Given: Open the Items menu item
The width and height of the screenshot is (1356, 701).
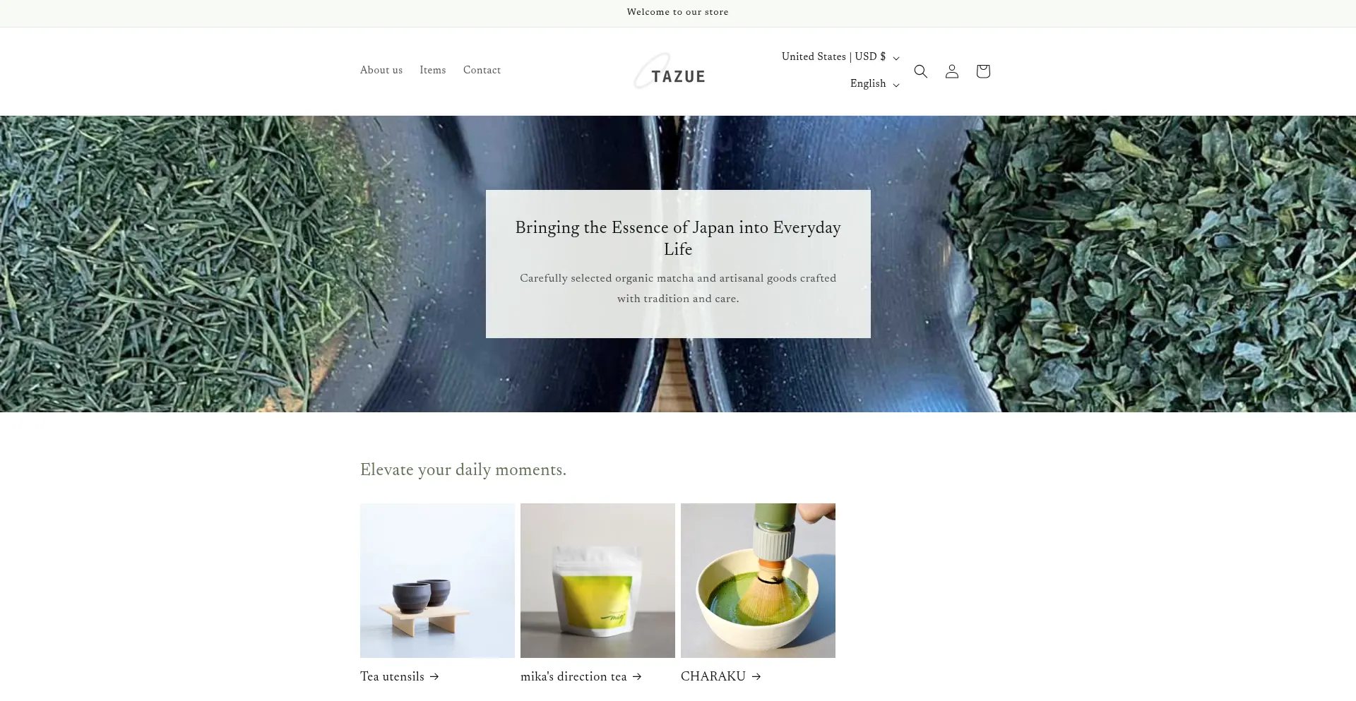Looking at the screenshot, I should click(x=432, y=70).
